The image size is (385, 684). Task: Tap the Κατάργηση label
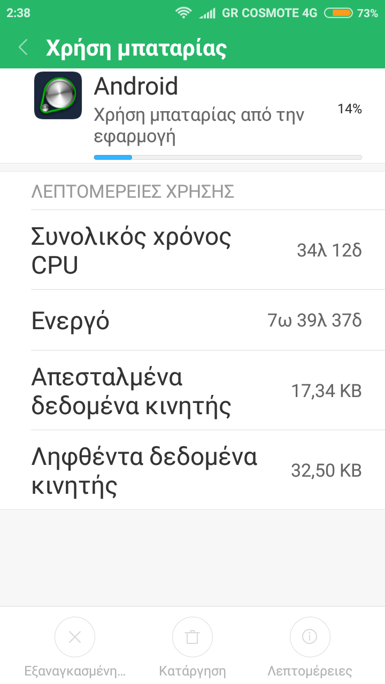(x=192, y=671)
